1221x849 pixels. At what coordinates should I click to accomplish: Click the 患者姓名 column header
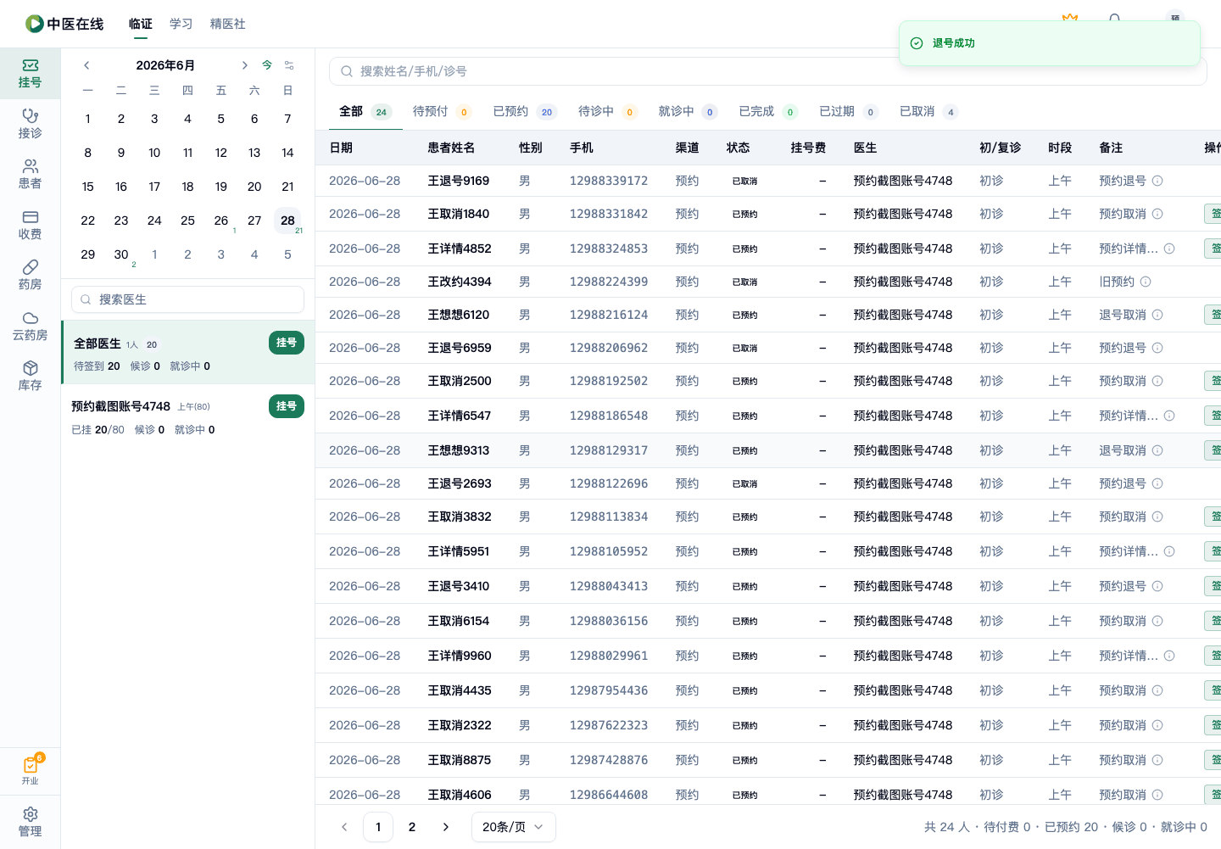pyautogui.click(x=451, y=148)
